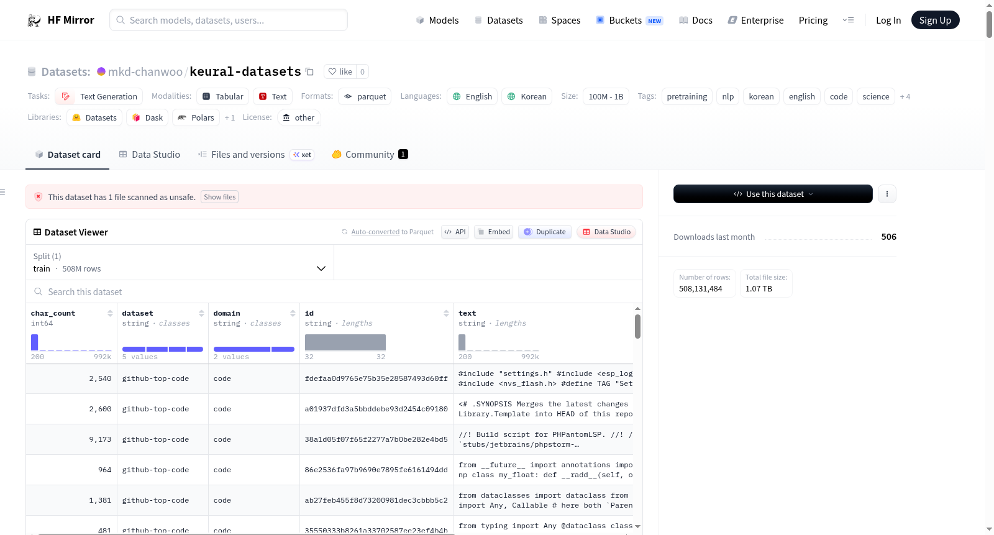The height and width of the screenshot is (535, 994).
Task: Expand the +4 more tags
Action: pos(905,96)
